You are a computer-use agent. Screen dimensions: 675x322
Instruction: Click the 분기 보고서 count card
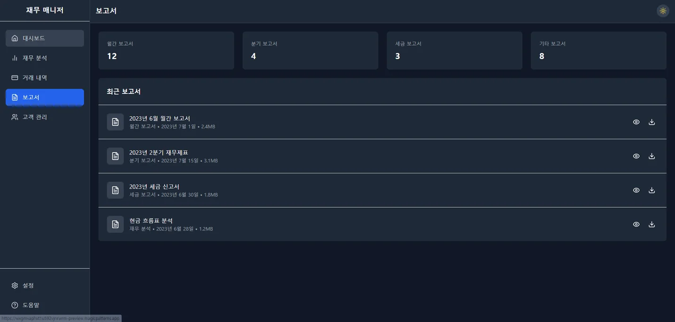(x=310, y=51)
